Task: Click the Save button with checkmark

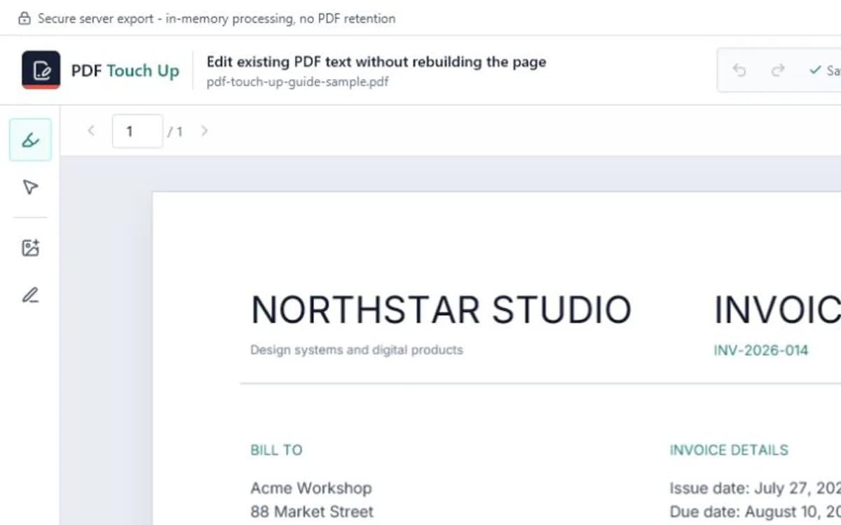Action: [824, 70]
